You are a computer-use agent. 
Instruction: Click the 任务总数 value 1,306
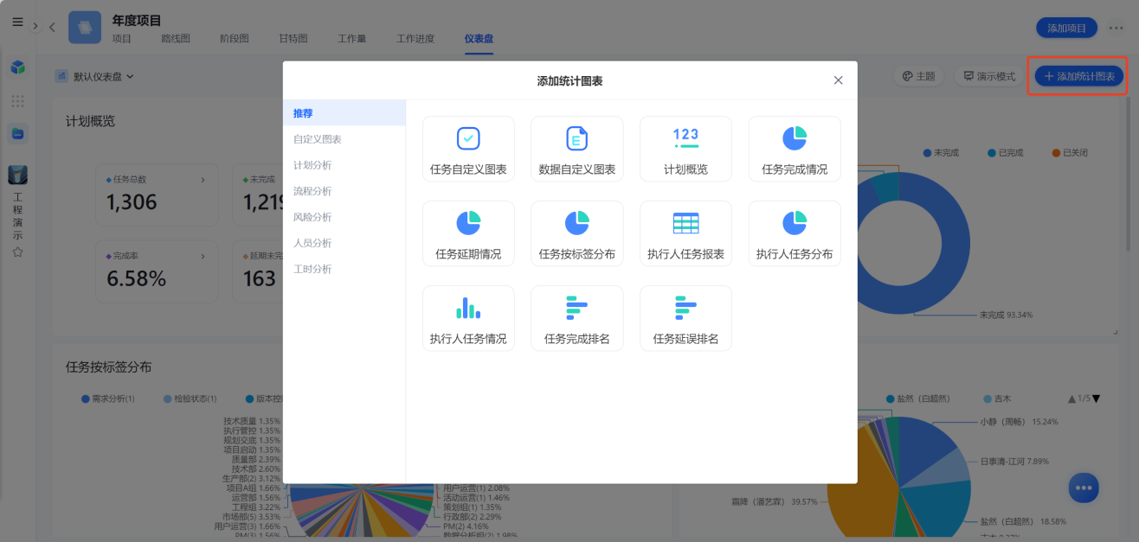(132, 203)
